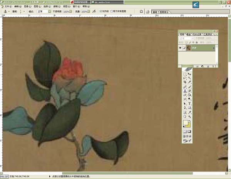Add a new adjustment layer icon
Image resolution: width=231 pixels, height=179 pixels.
203,66
